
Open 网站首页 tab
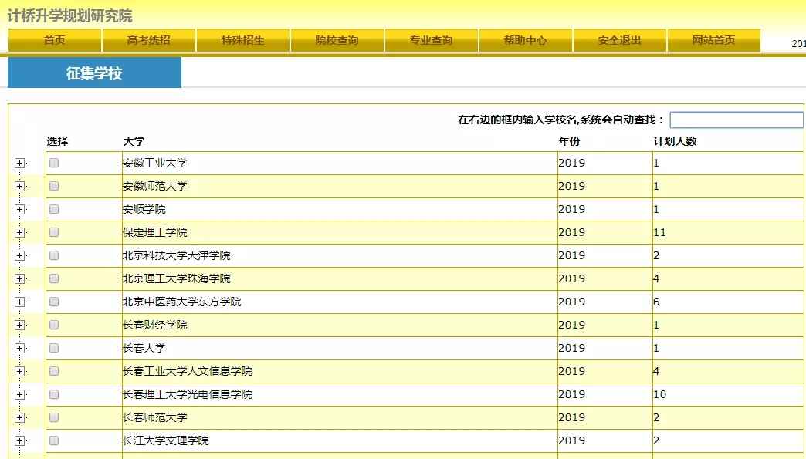pyautogui.click(x=713, y=41)
